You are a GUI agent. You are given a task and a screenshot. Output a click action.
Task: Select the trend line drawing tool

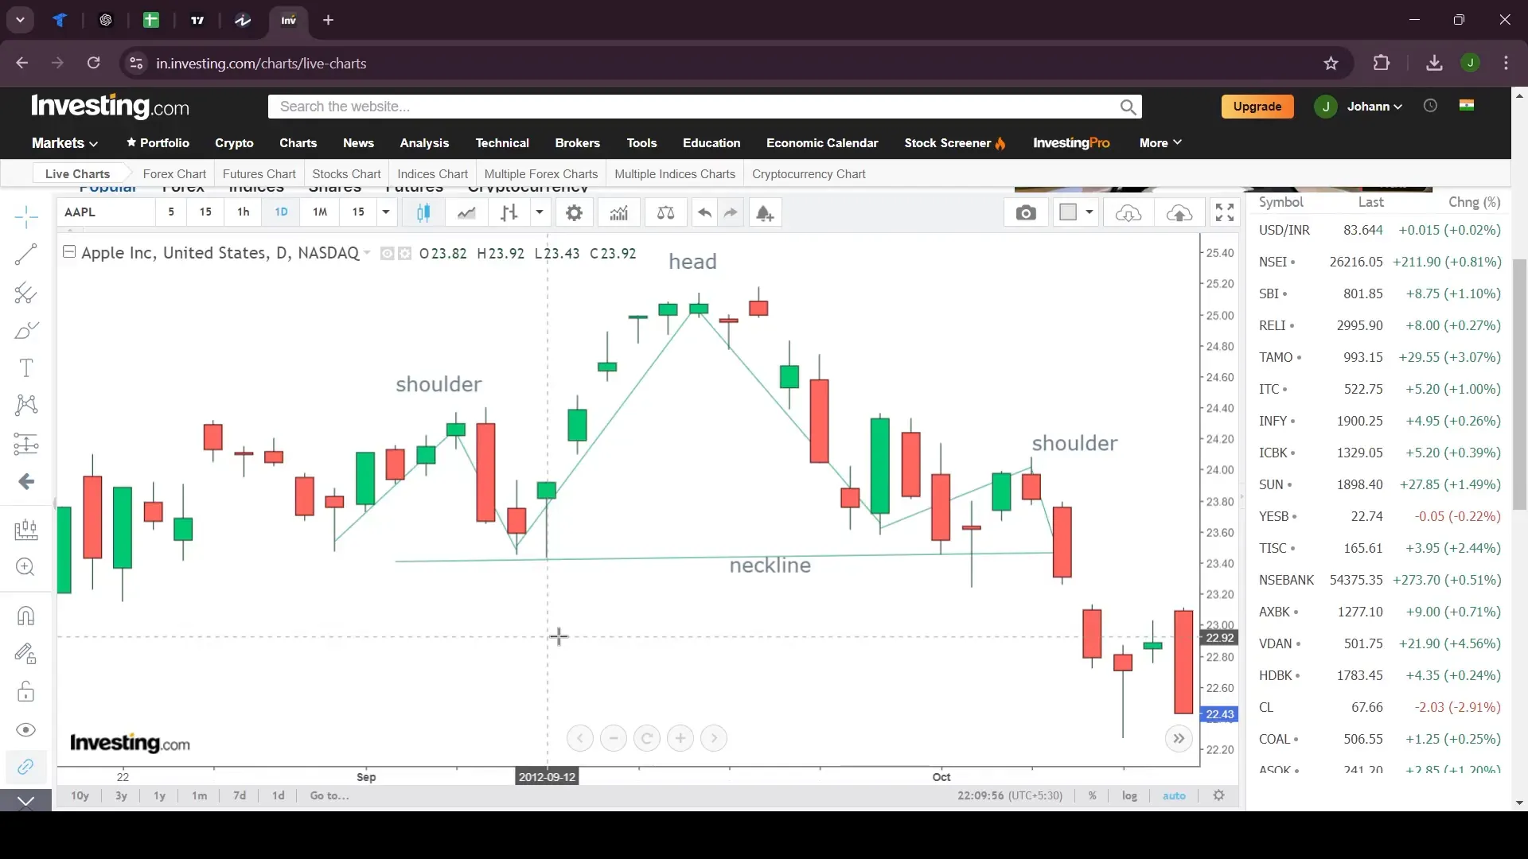point(26,255)
